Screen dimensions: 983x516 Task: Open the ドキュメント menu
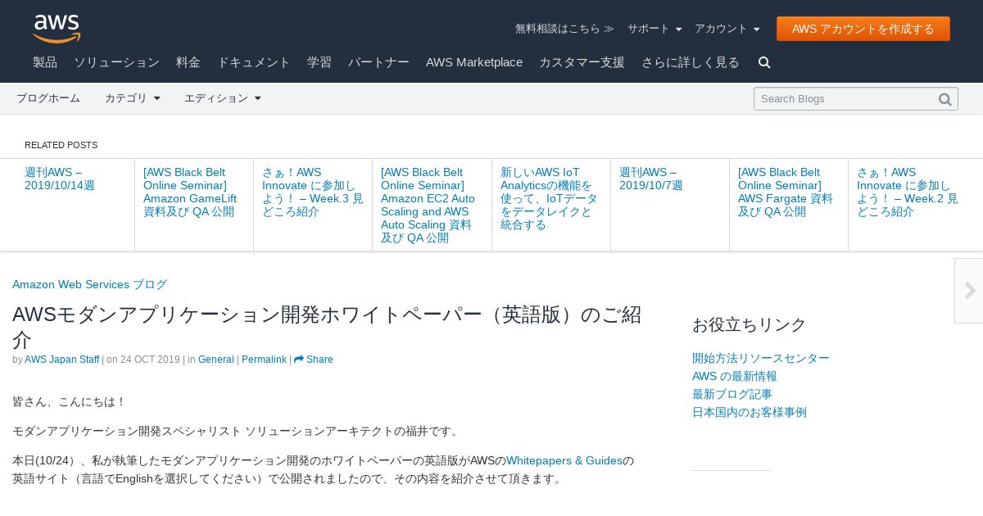pyautogui.click(x=254, y=62)
